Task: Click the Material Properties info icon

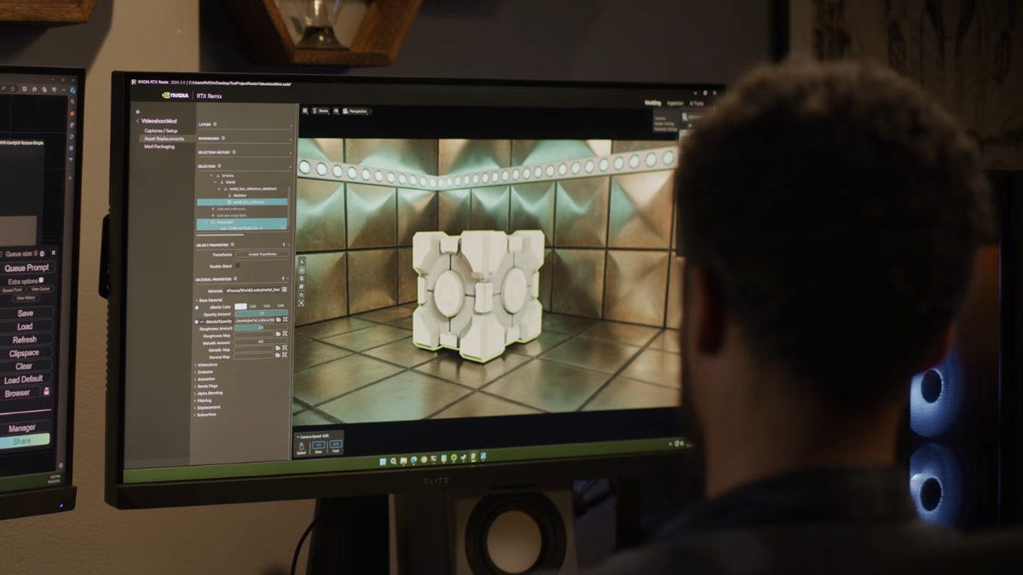Action: coord(235,279)
